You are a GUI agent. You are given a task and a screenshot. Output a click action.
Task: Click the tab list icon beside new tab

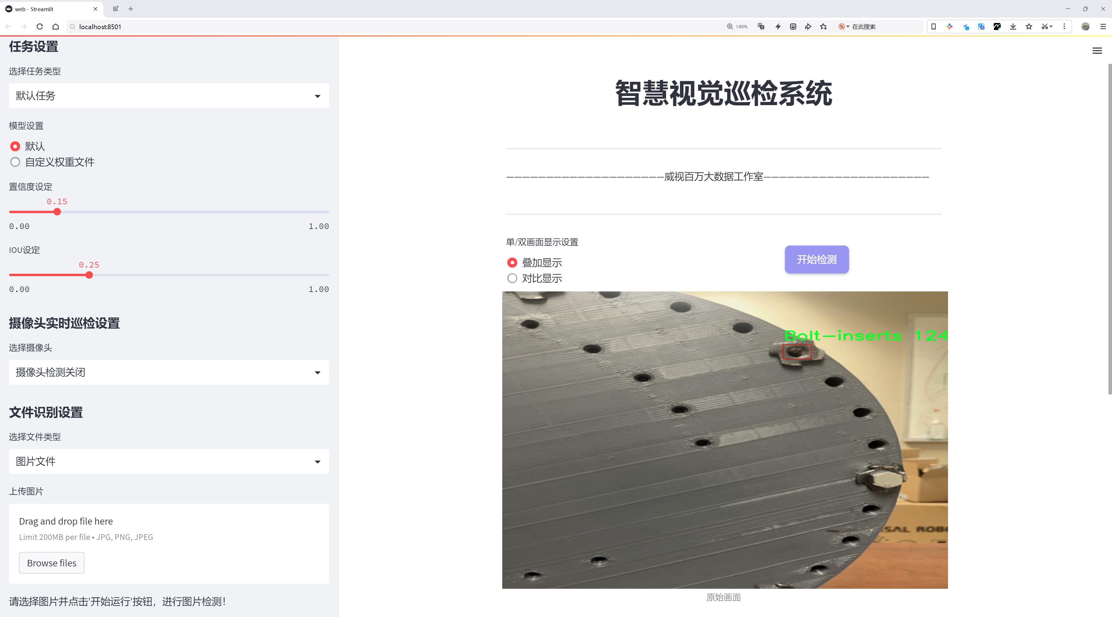click(115, 9)
